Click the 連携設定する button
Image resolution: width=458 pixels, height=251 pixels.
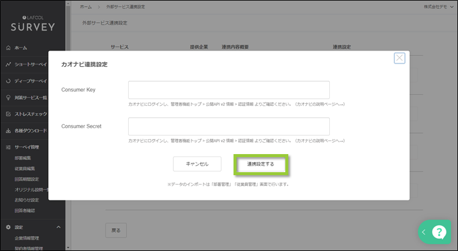point(261,164)
